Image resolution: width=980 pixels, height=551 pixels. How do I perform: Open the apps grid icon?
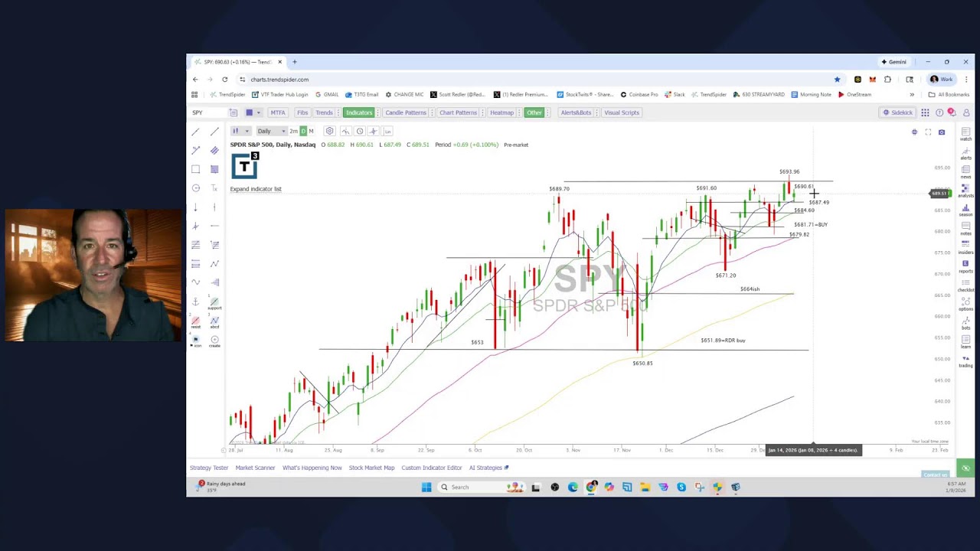click(925, 112)
